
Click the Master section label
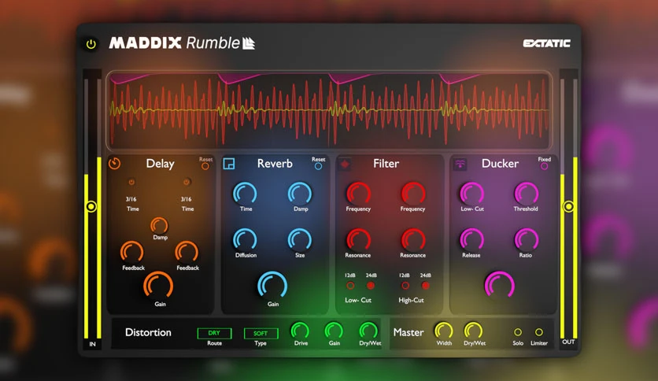point(408,332)
